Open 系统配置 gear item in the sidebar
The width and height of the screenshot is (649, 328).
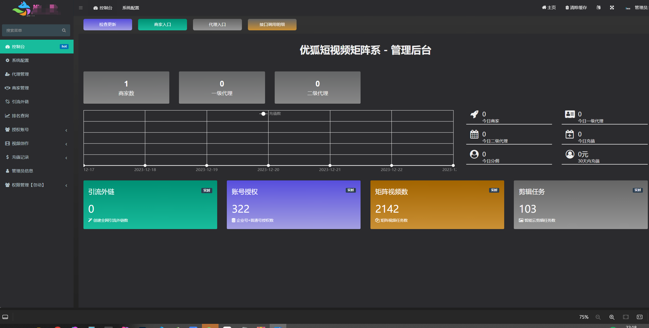37,60
